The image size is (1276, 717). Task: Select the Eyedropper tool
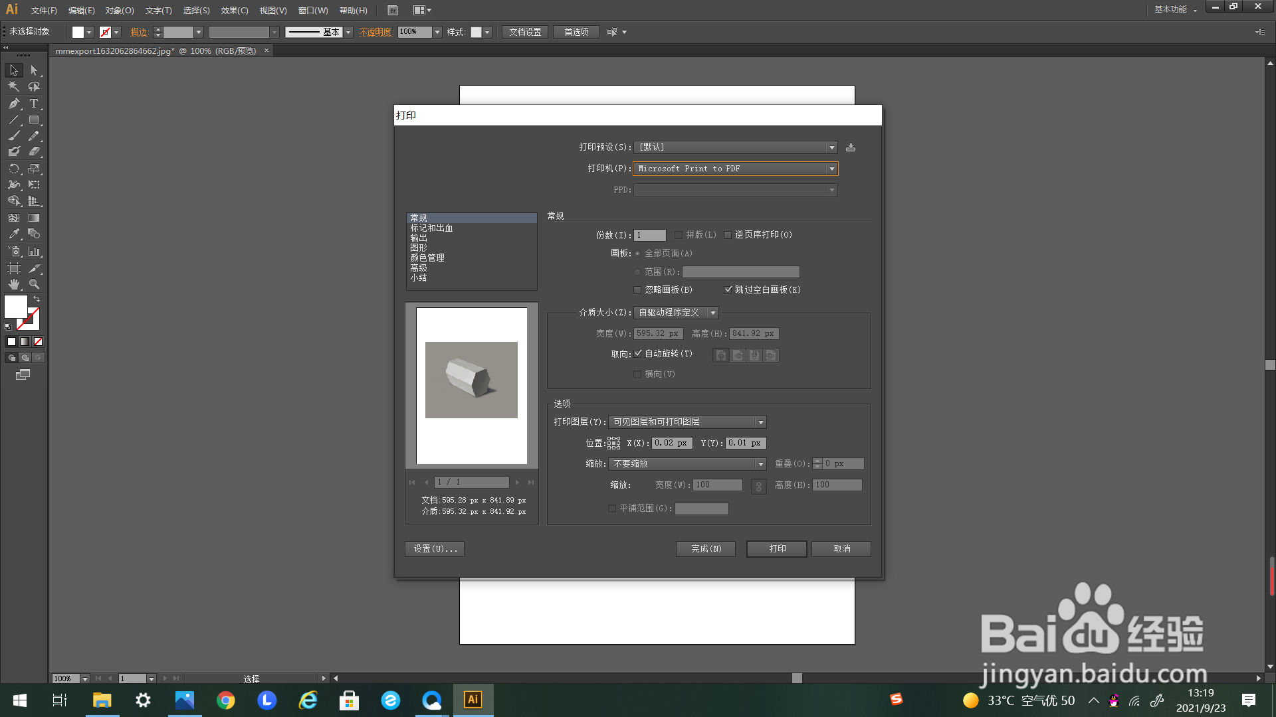pos(14,234)
